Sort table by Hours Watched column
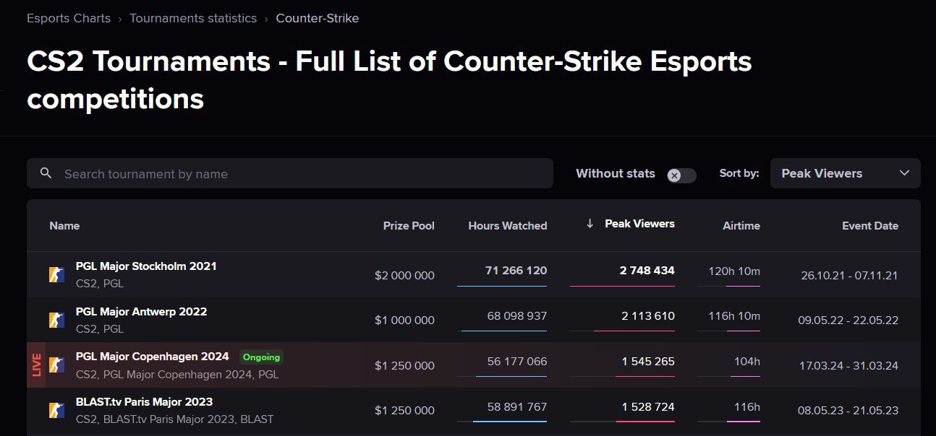The image size is (936, 436). point(507,226)
